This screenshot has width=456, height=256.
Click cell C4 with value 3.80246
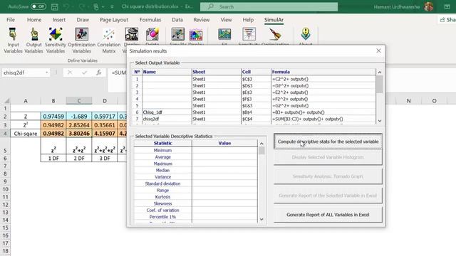pyautogui.click(x=79, y=134)
